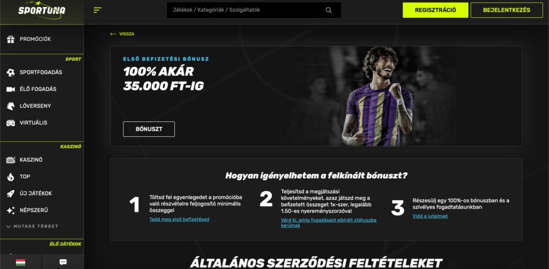Select the Top flame icon
The width and height of the screenshot is (549, 269).
tap(11, 177)
